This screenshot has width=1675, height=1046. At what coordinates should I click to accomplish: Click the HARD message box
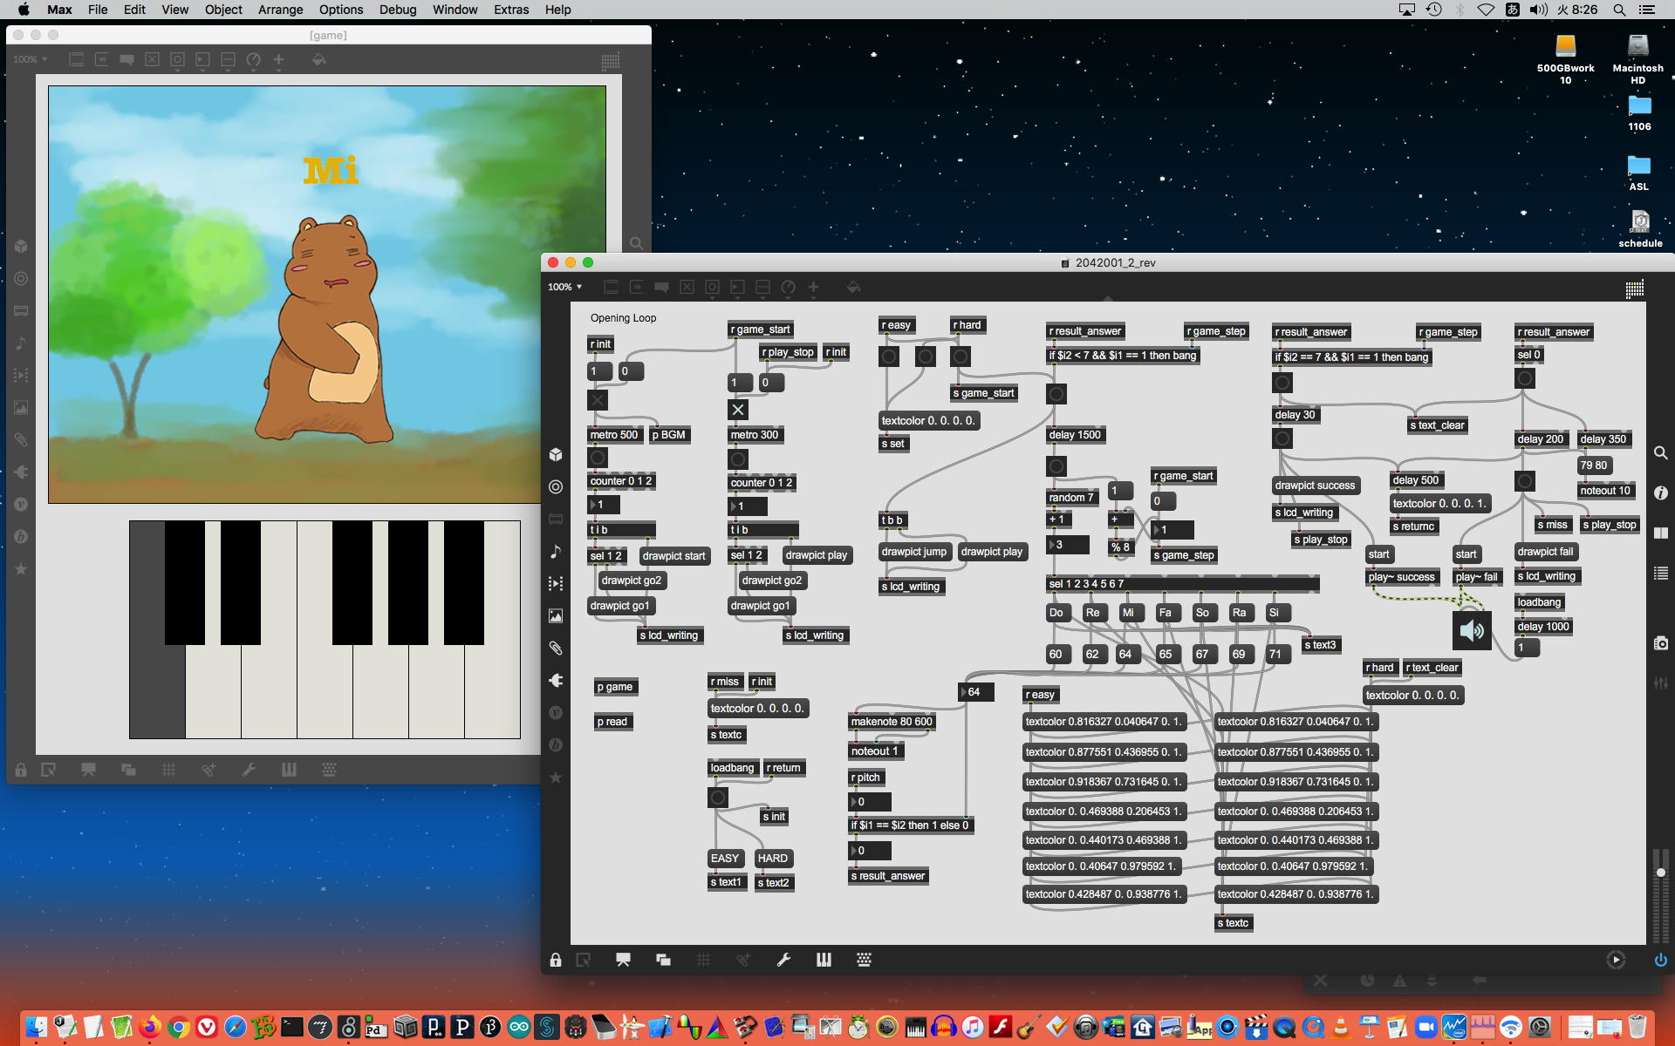(773, 859)
